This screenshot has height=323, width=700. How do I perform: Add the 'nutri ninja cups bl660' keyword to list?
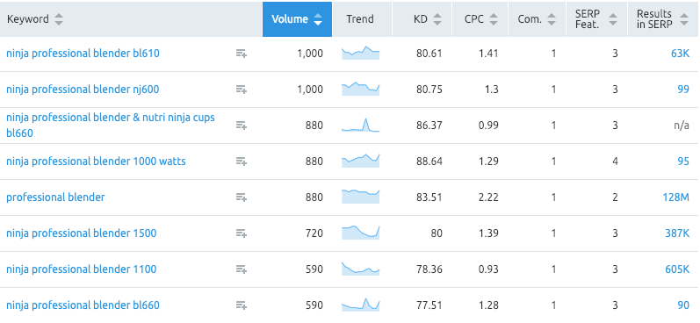[241, 126]
